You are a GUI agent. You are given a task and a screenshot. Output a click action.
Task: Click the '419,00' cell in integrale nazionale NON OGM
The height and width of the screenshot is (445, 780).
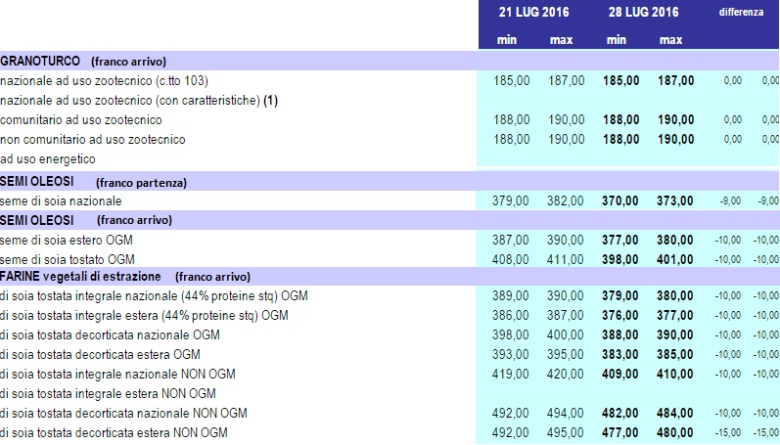coord(511,374)
